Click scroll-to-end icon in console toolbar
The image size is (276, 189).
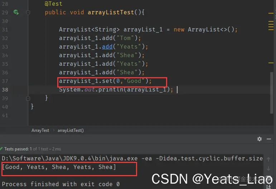[x=268, y=186]
